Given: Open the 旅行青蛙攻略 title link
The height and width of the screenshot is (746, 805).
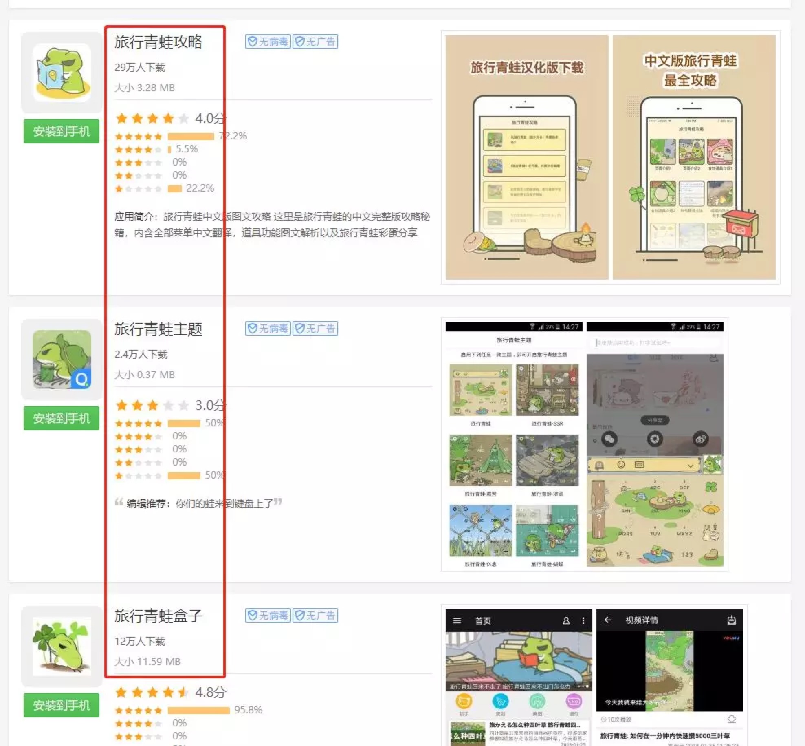Looking at the screenshot, I should pos(158,42).
